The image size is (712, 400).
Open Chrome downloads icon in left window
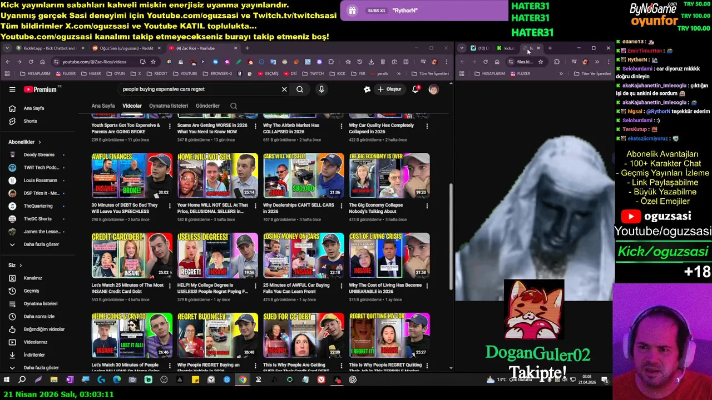(x=371, y=62)
